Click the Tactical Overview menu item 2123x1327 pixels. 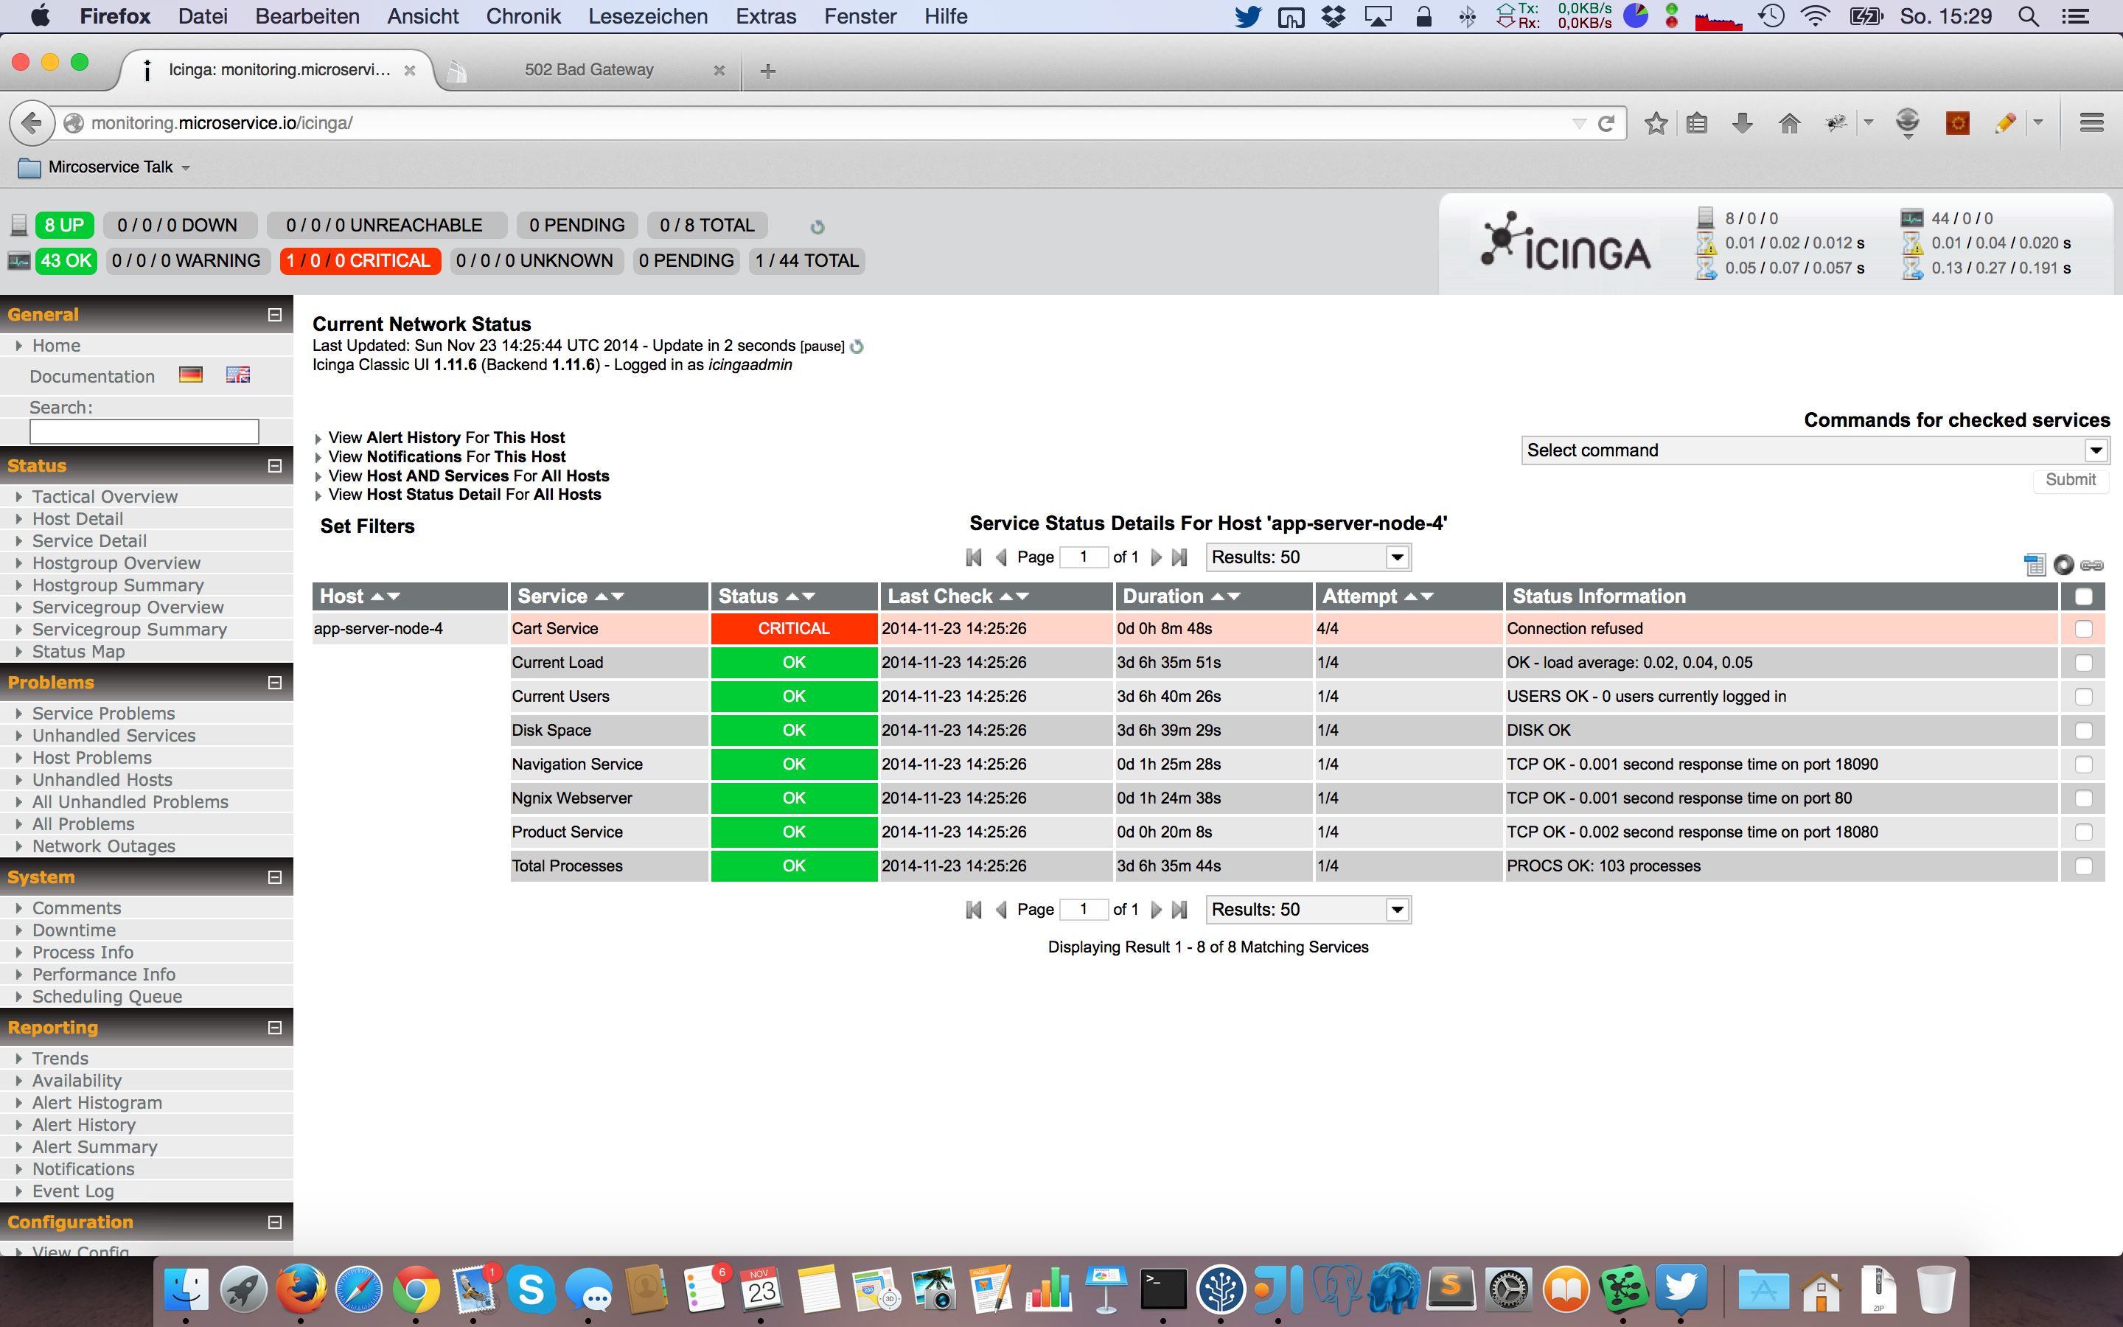point(105,497)
